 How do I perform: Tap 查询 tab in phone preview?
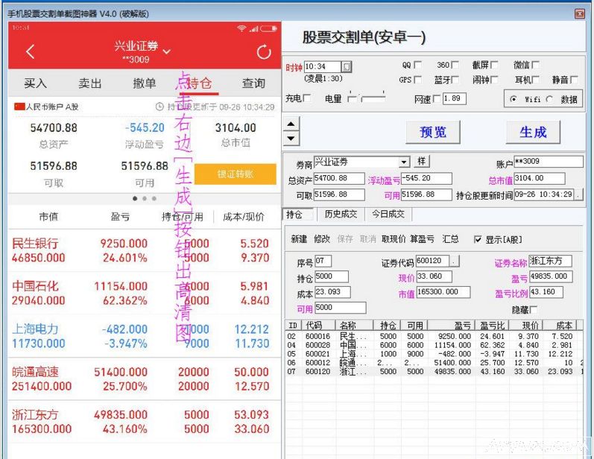(x=253, y=83)
